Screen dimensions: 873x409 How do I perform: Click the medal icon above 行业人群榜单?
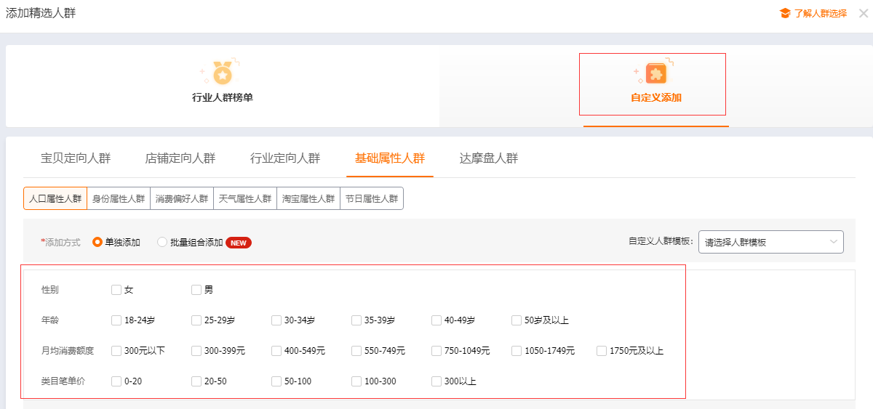222,73
